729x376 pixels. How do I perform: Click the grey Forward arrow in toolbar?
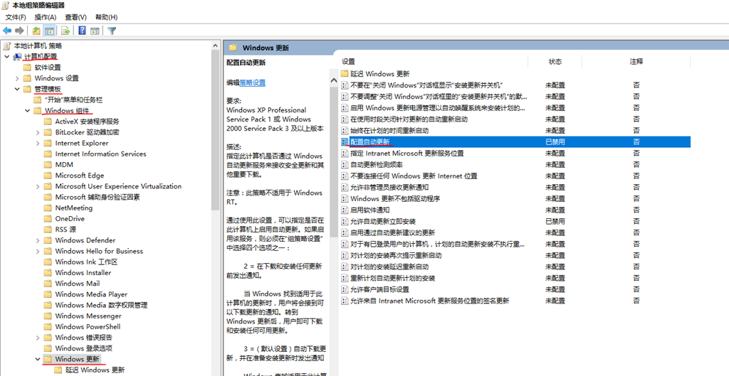pos(19,31)
